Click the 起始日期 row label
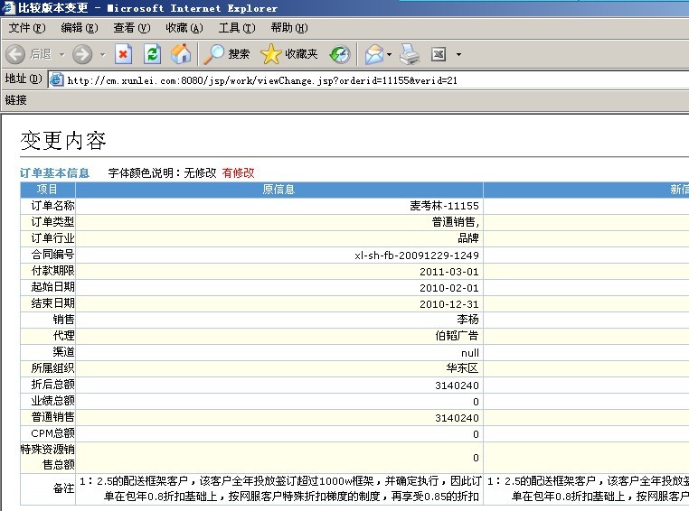 pyautogui.click(x=52, y=286)
